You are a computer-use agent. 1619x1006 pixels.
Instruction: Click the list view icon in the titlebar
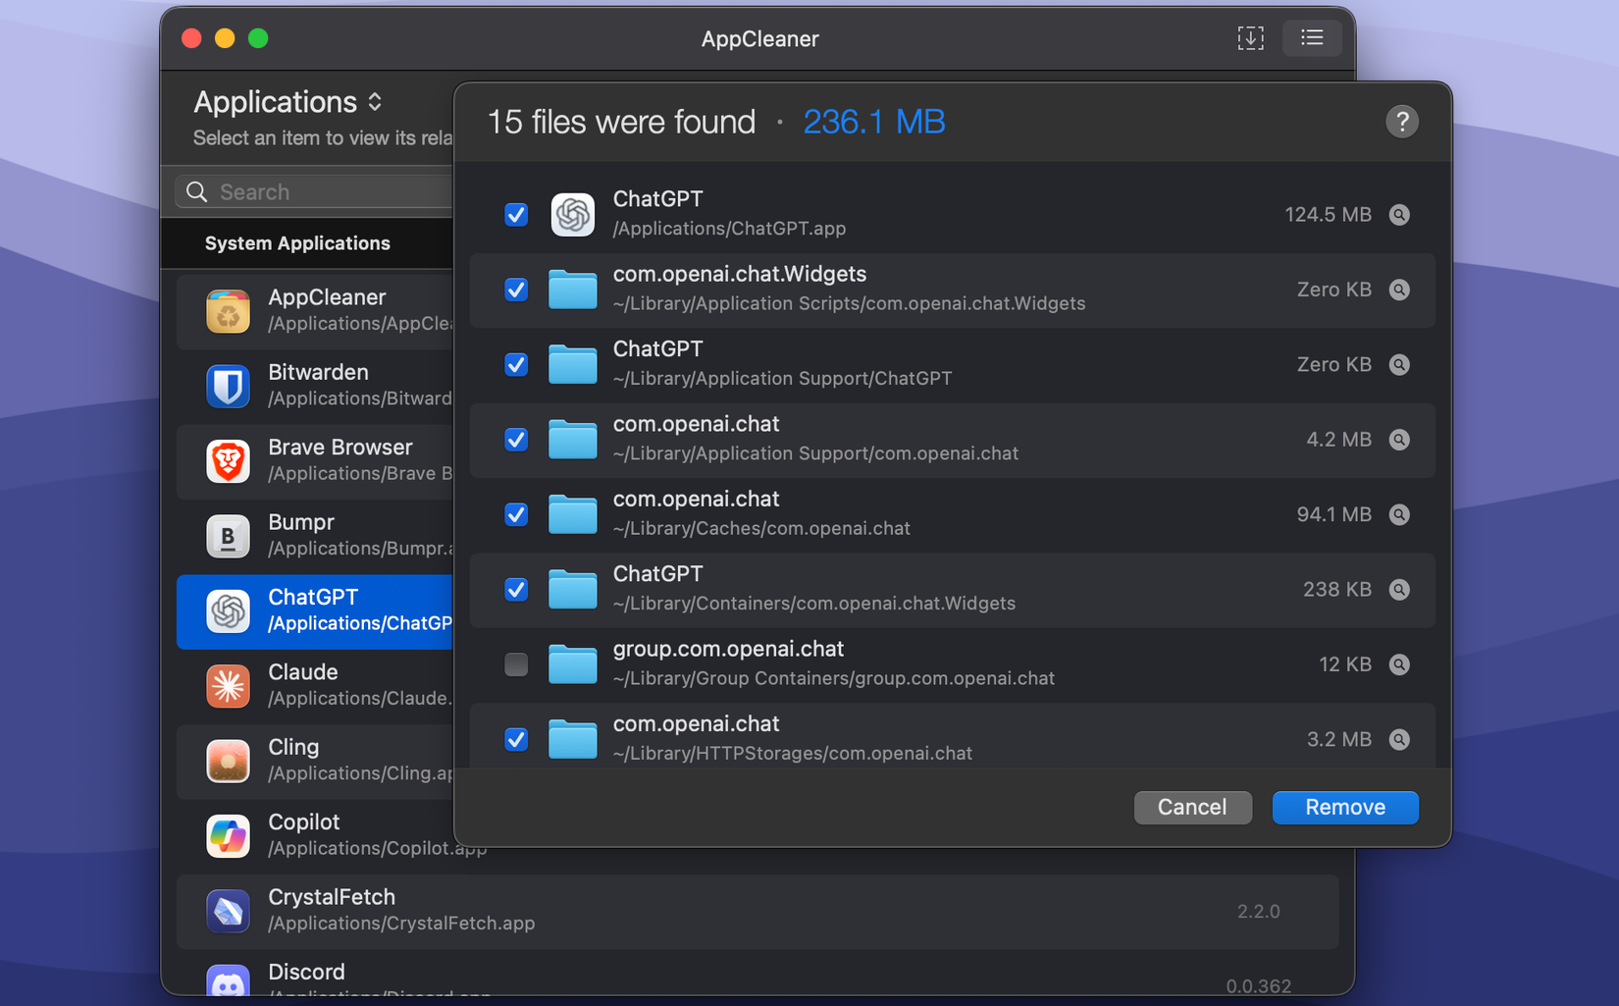pyautogui.click(x=1312, y=38)
